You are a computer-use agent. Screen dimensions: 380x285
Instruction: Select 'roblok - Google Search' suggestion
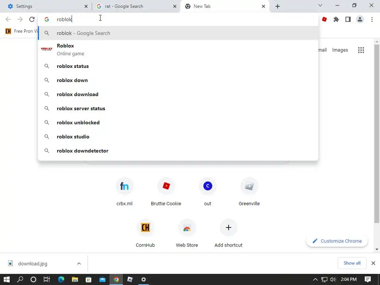pyautogui.click(x=178, y=33)
